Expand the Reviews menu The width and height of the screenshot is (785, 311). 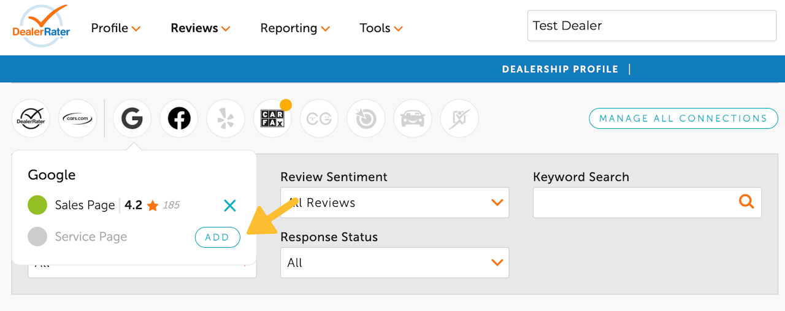point(200,28)
